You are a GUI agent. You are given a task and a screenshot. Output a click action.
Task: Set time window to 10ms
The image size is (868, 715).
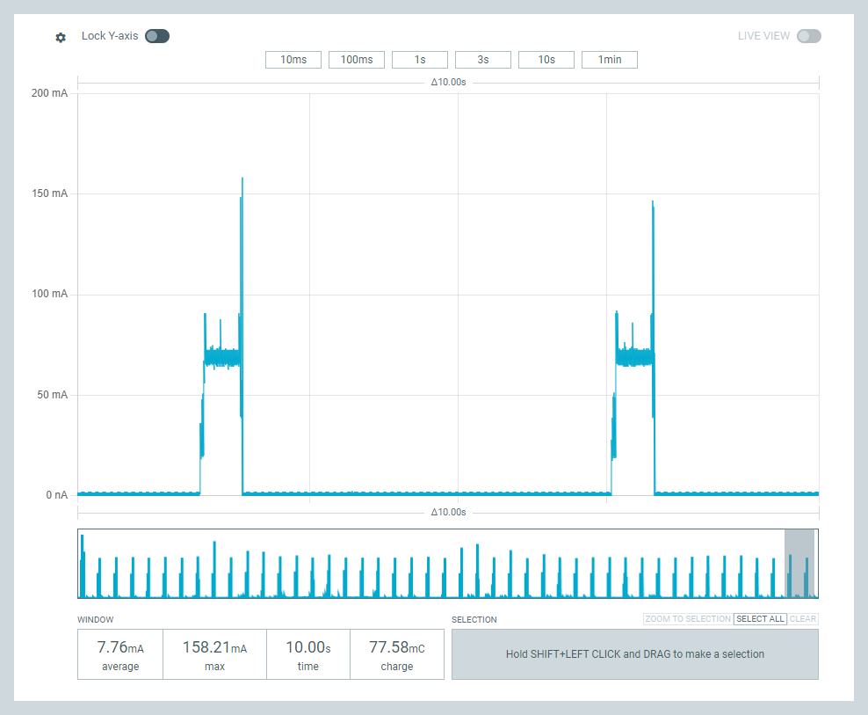tap(293, 60)
